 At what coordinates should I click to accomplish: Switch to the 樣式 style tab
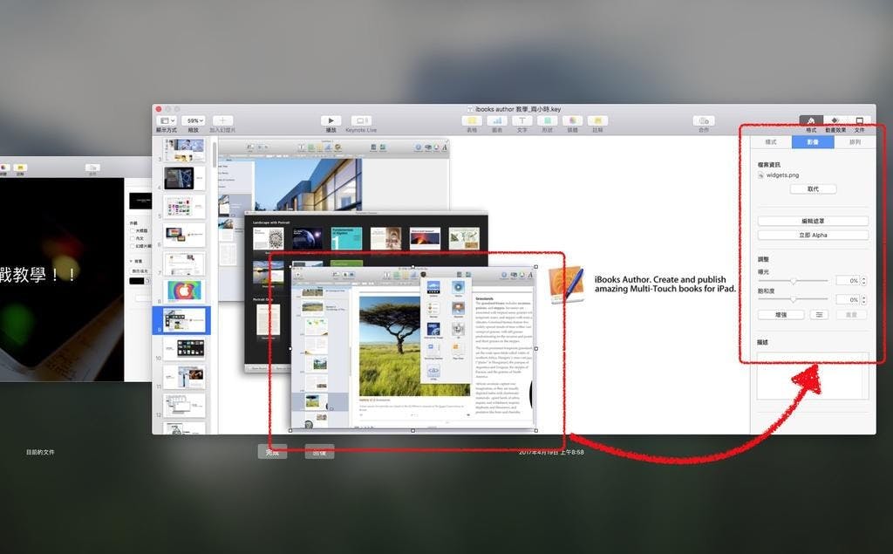click(771, 142)
